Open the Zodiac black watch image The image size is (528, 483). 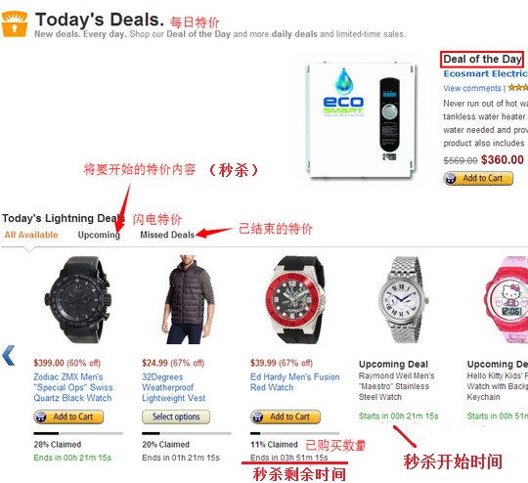coord(78,300)
